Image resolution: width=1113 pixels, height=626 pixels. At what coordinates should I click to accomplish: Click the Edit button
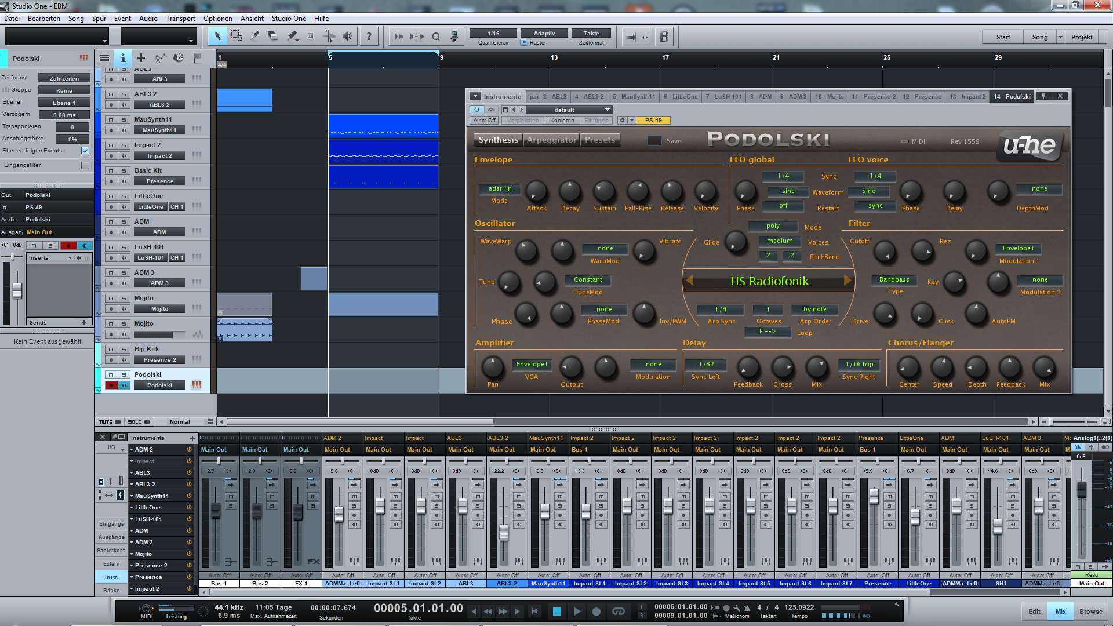1034,611
